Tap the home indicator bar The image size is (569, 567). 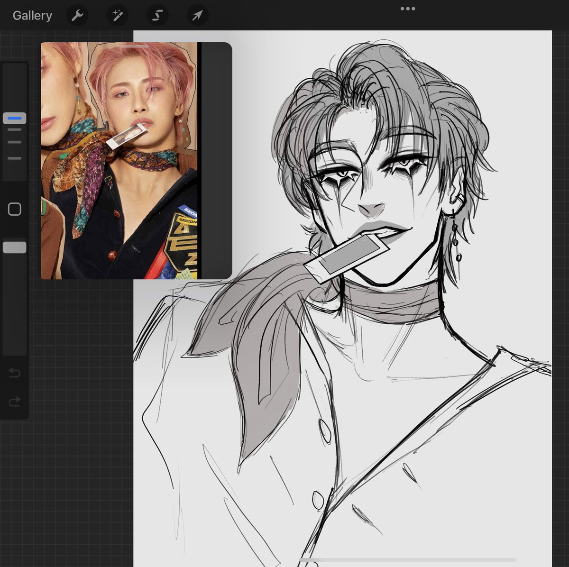(x=407, y=560)
